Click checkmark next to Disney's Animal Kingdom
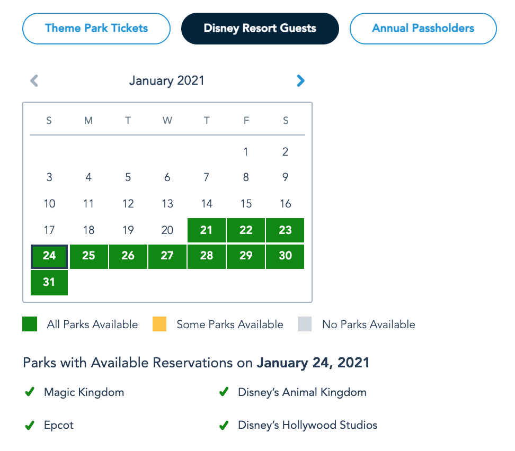This screenshot has height=451, width=515. (x=224, y=392)
